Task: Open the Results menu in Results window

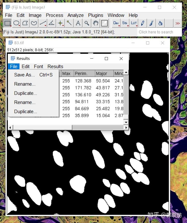Action: pyautogui.click(x=55, y=66)
